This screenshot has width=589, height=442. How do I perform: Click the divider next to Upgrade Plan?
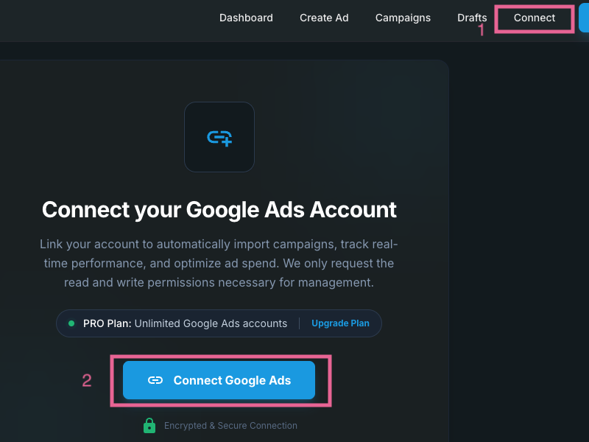coord(300,323)
